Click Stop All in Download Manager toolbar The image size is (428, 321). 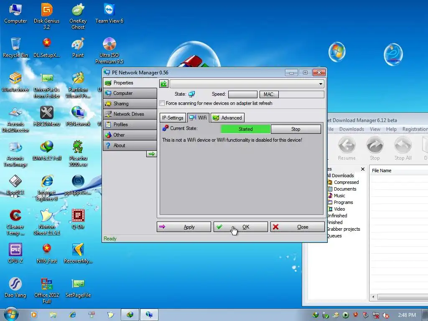tap(403, 148)
